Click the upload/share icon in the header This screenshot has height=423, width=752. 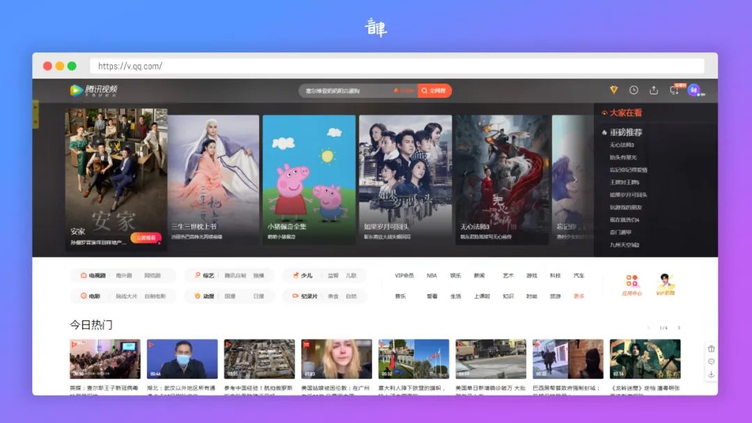click(x=652, y=90)
